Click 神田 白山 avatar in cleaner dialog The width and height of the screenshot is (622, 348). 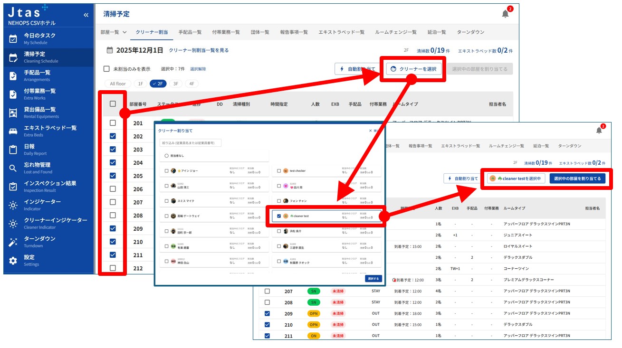pos(173,261)
